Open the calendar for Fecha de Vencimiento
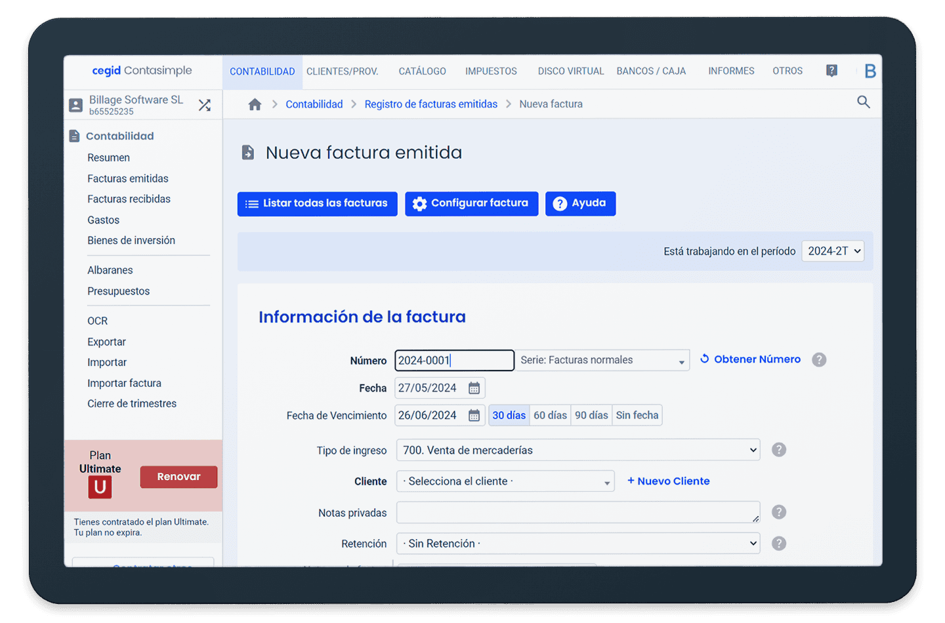The height and width of the screenshot is (623, 945). tap(474, 416)
